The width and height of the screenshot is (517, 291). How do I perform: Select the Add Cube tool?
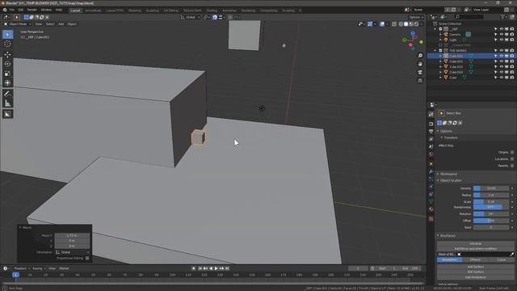[7, 114]
